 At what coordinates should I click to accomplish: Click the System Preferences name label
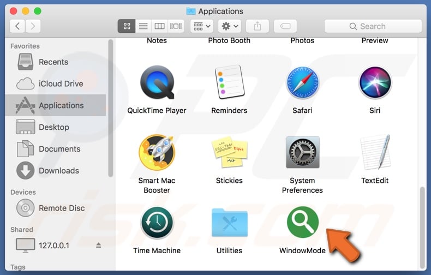pos(302,186)
